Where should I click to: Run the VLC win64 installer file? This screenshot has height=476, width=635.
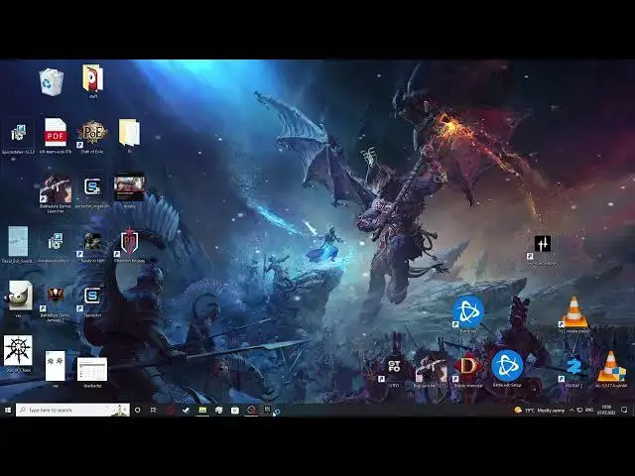click(x=611, y=367)
